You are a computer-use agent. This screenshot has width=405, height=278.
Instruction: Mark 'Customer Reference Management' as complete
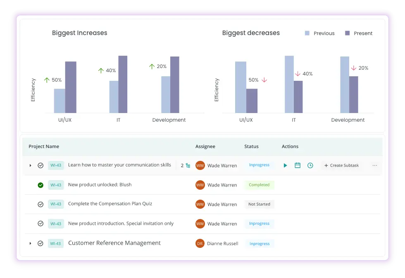(x=40, y=243)
